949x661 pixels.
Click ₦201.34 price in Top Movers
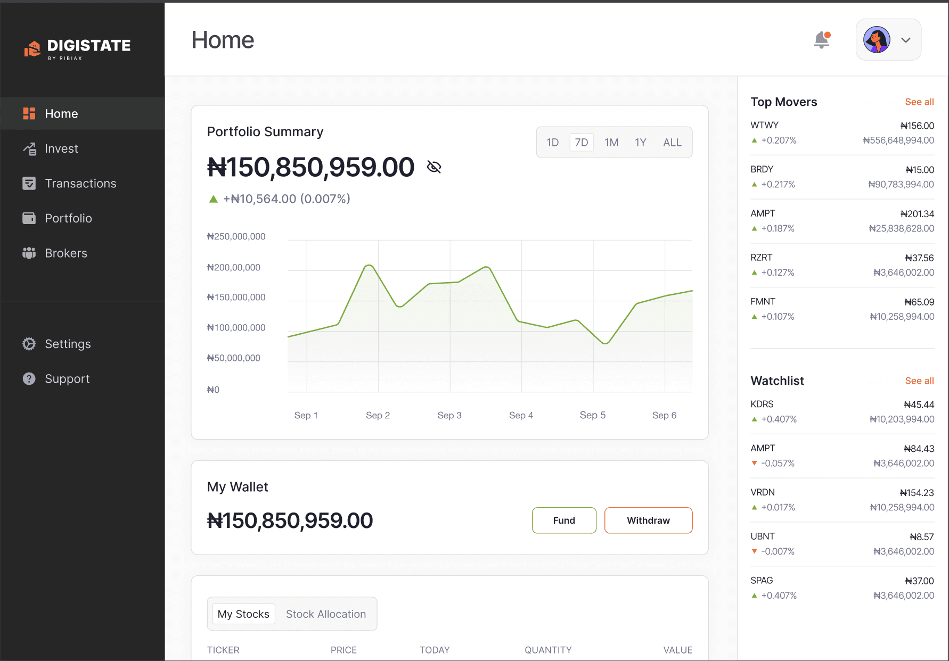(x=917, y=213)
